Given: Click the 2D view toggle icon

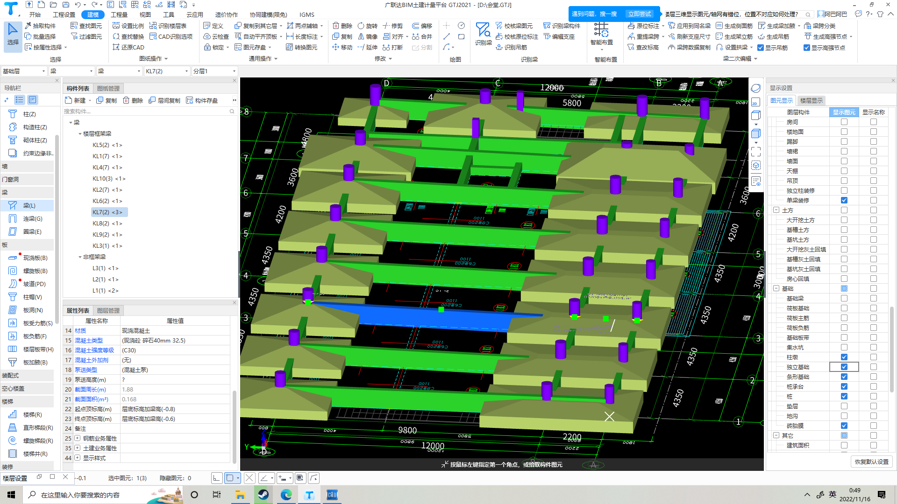Looking at the screenshot, I should click(755, 102).
